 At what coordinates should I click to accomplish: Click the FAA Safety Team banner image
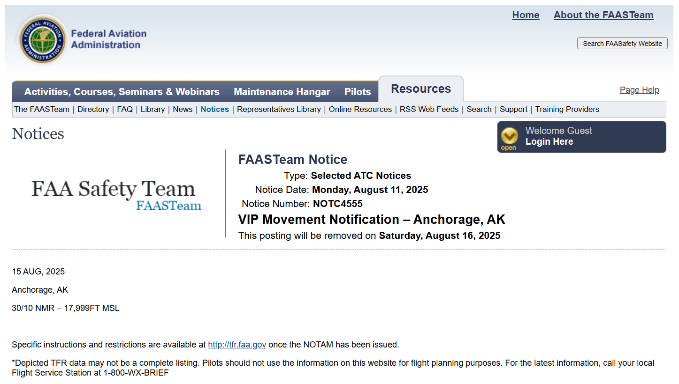click(116, 194)
